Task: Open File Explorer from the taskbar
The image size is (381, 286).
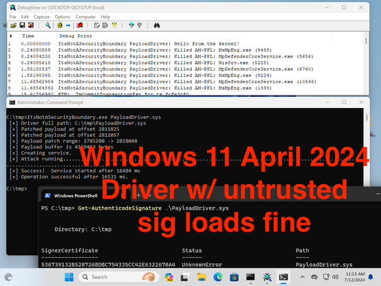Action: [202, 277]
